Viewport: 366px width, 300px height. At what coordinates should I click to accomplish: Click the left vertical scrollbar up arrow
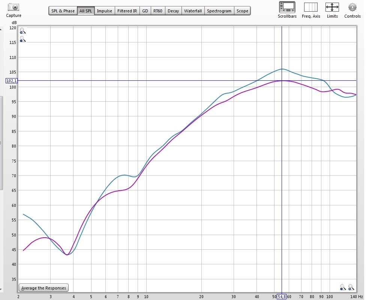[x=1, y=30]
